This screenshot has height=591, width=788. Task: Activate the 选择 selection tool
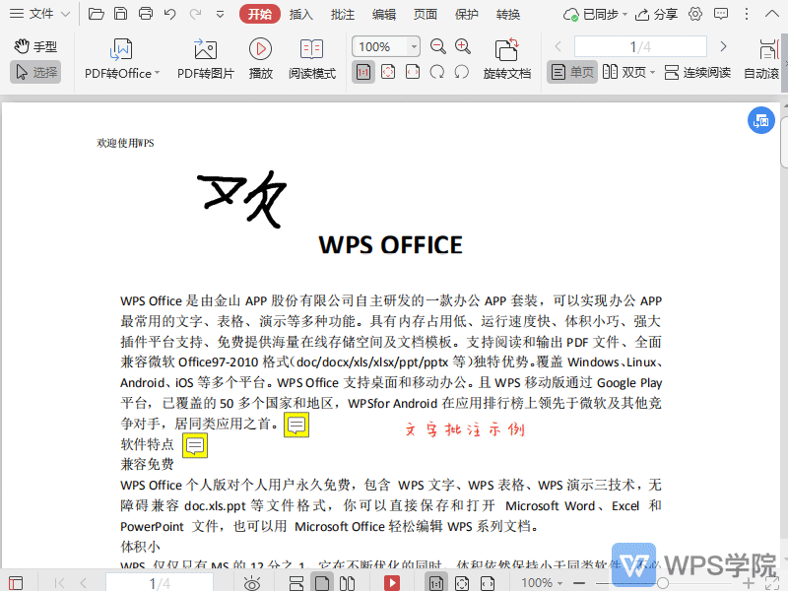click(35, 72)
